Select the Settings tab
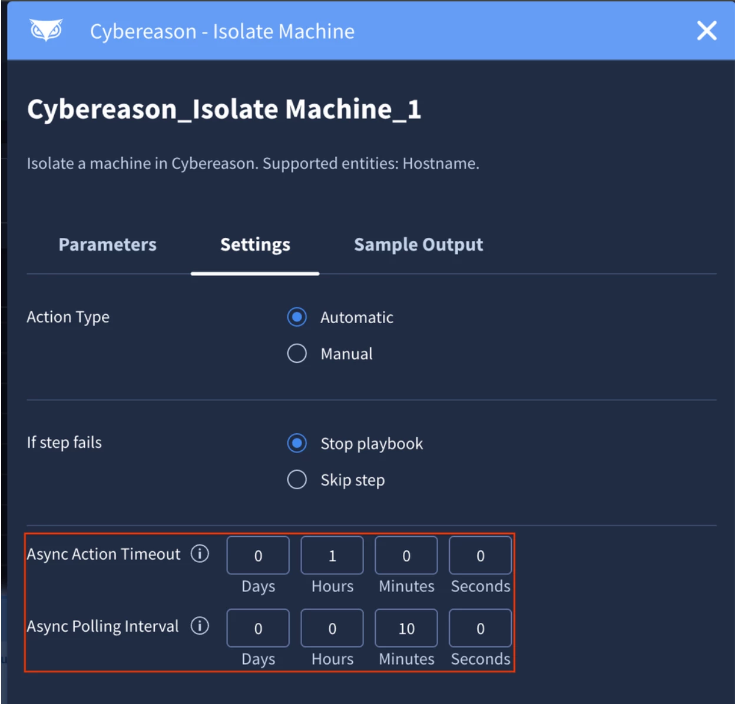The width and height of the screenshot is (735, 704). coord(255,245)
